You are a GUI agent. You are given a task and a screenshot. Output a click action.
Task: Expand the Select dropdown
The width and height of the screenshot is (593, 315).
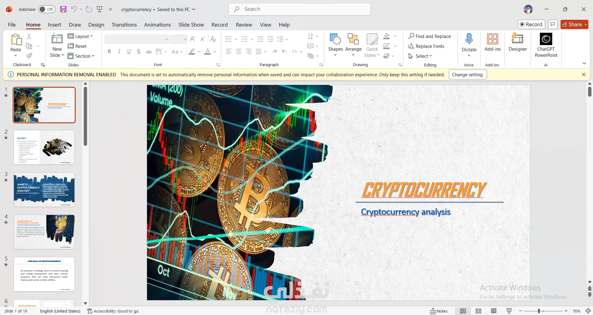(x=420, y=56)
